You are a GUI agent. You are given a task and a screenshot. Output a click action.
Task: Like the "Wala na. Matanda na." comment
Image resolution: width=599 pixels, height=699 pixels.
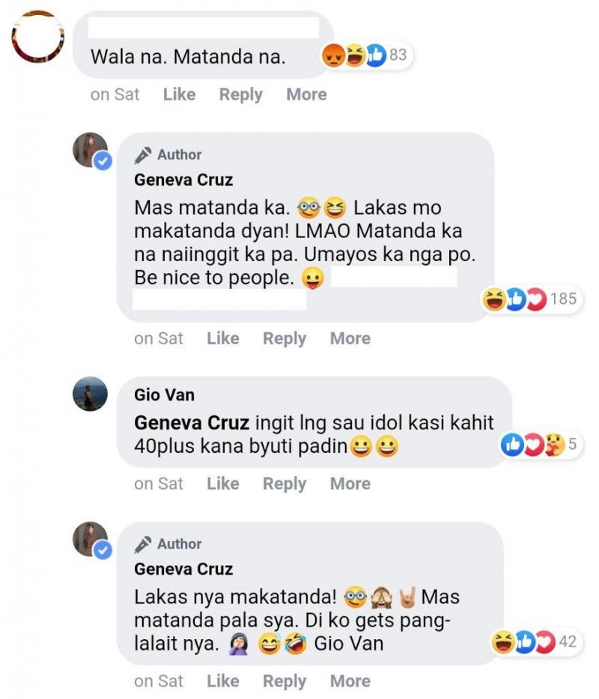pyautogui.click(x=179, y=94)
